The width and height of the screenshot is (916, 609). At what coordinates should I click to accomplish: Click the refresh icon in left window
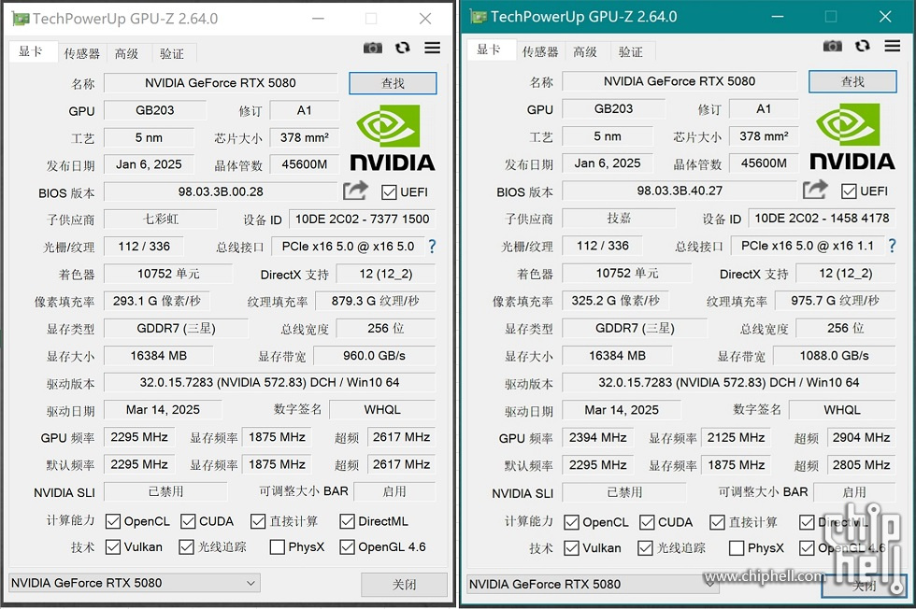point(403,48)
